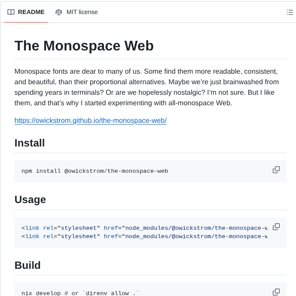
Task: Click the npm install @owickstrom/the-monospace-web code text
Action: (x=95, y=171)
